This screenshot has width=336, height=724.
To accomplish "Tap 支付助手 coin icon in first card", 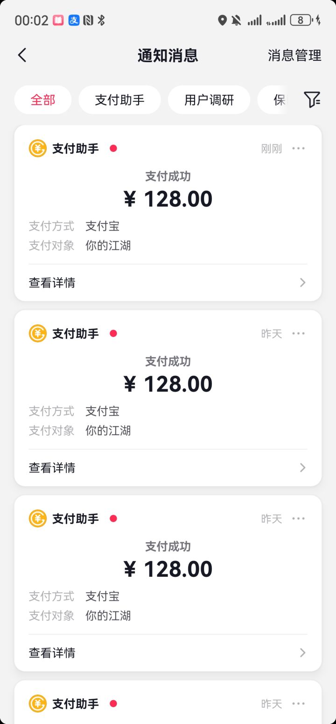I will click(x=38, y=149).
